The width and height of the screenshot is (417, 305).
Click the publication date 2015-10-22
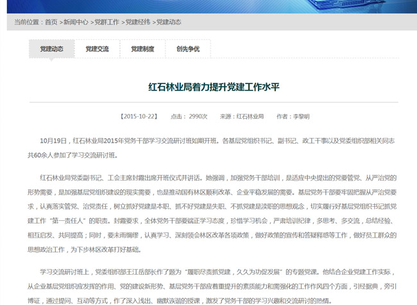coord(139,117)
